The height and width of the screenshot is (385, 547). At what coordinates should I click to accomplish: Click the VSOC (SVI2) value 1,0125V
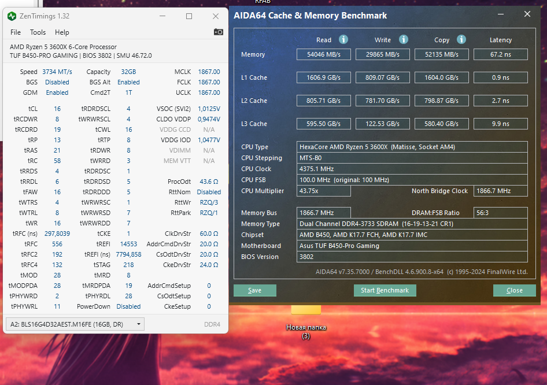[x=209, y=109]
